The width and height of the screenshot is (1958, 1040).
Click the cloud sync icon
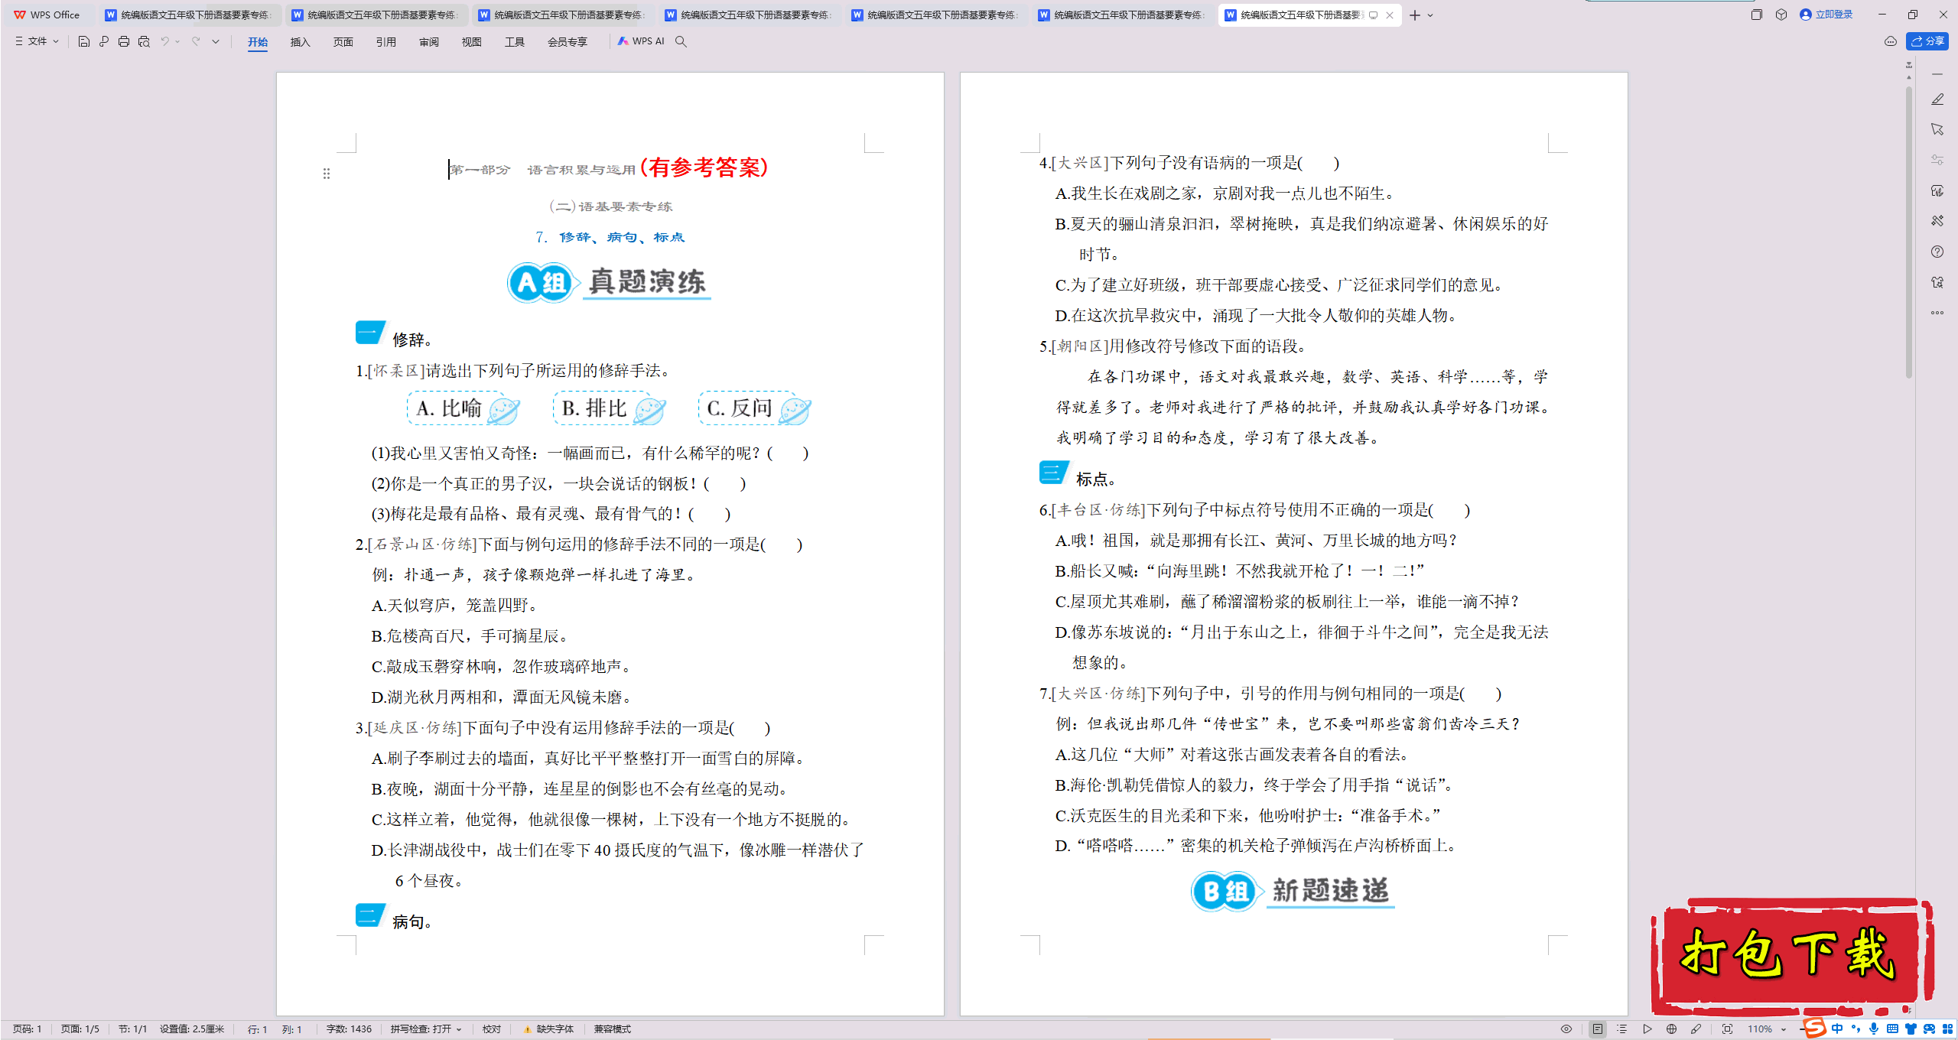click(1890, 41)
